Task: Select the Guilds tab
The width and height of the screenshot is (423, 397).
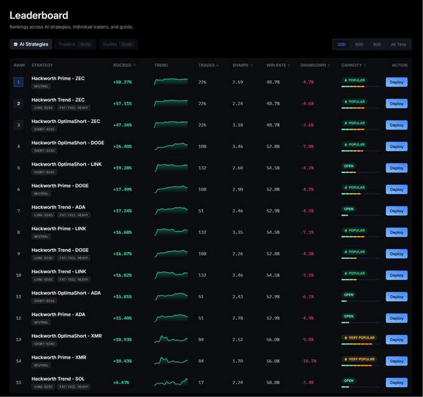Action: pos(118,44)
